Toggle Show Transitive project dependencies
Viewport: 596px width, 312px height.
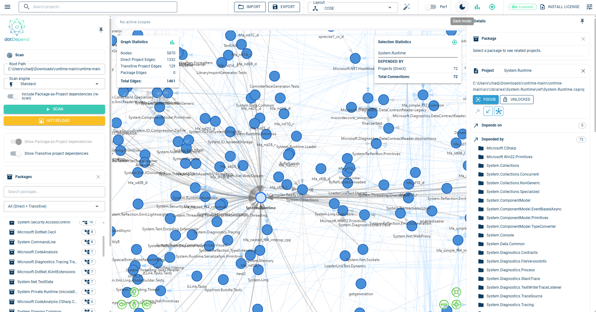(16, 154)
